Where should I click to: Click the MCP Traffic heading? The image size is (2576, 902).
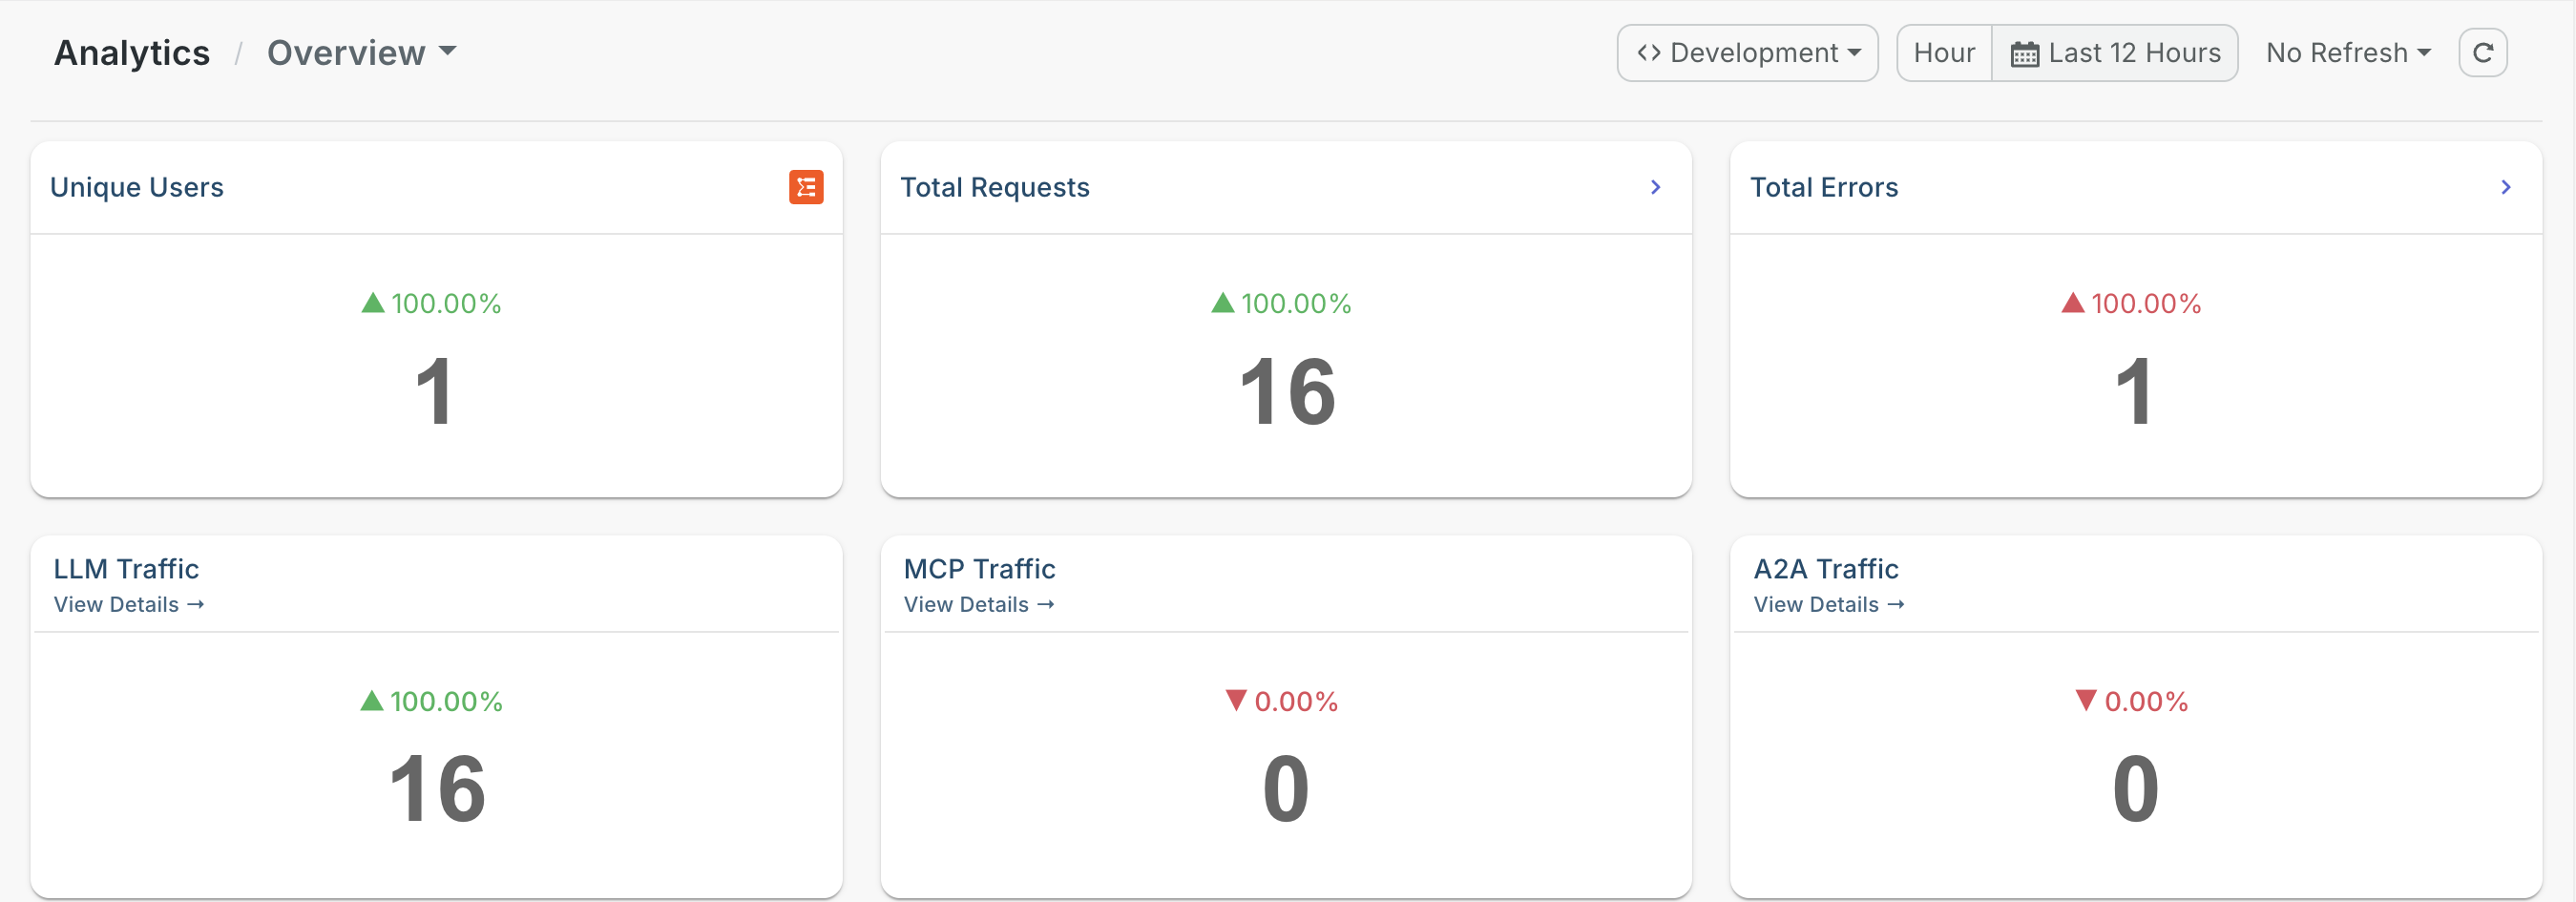point(980,569)
